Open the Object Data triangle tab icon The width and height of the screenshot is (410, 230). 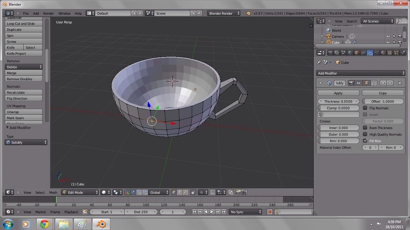tap(376, 53)
